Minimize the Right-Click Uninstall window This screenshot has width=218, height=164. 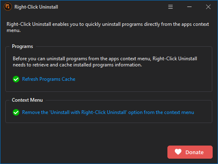[189, 7]
